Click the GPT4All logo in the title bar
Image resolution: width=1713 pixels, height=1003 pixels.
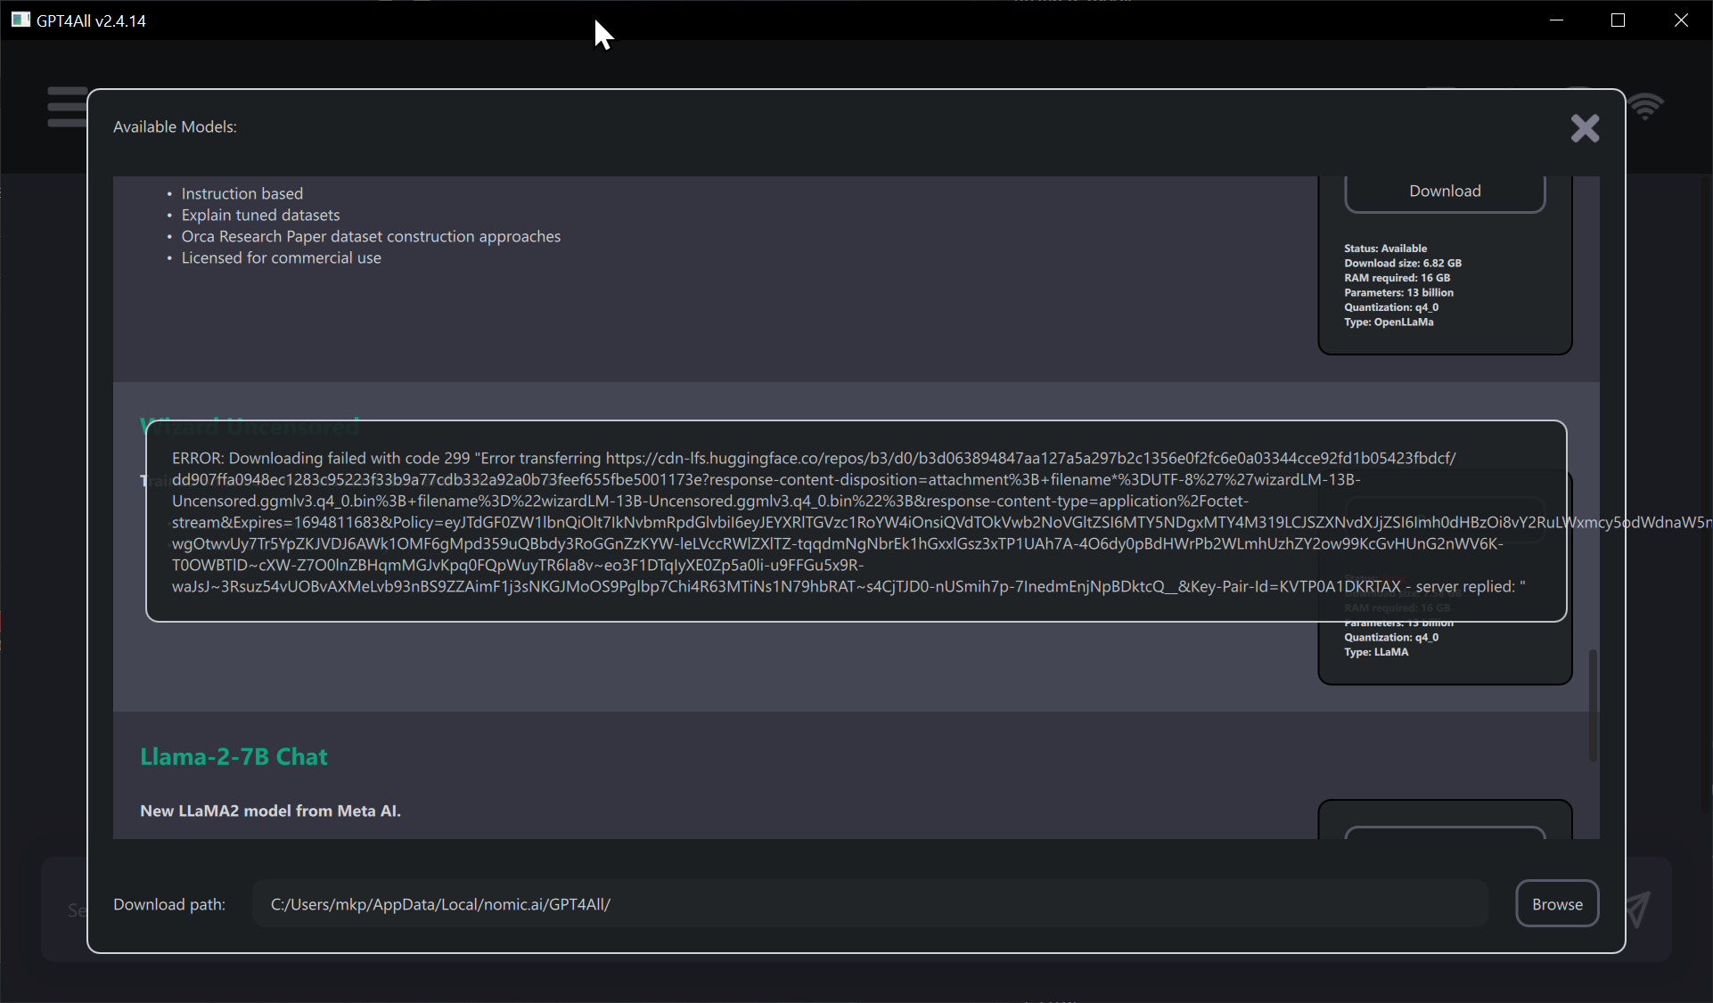tap(20, 20)
